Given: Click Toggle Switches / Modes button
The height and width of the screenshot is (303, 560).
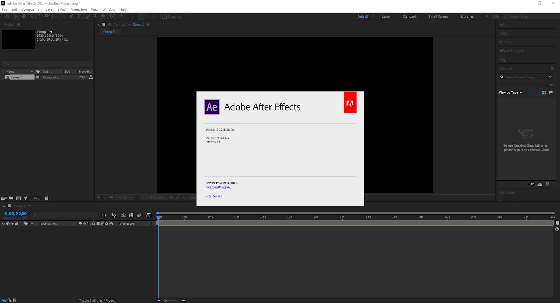Looking at the screenshot, I should point(97,300).
